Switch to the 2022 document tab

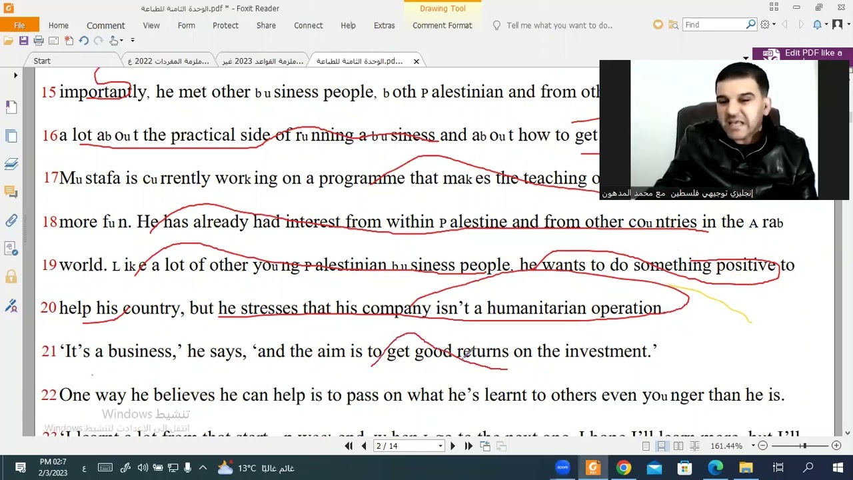(x=168, y=61)
